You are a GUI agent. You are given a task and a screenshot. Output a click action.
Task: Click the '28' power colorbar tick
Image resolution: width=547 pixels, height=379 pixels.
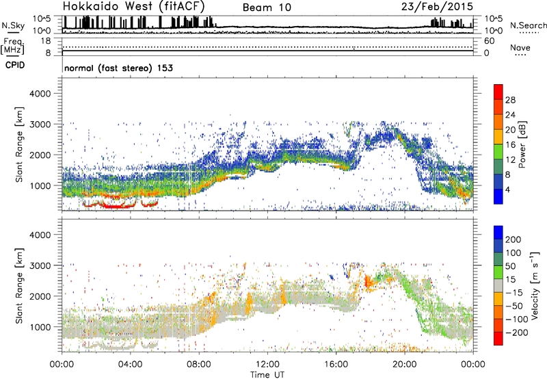(510, 100)
